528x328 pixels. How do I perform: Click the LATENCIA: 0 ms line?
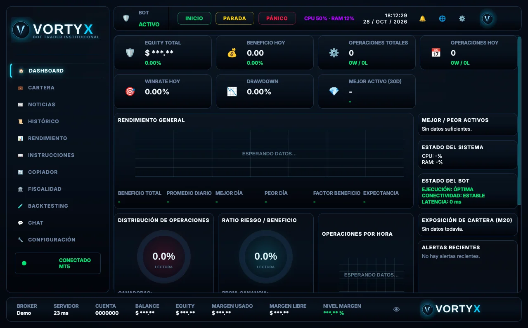click(x=441, y=202)
